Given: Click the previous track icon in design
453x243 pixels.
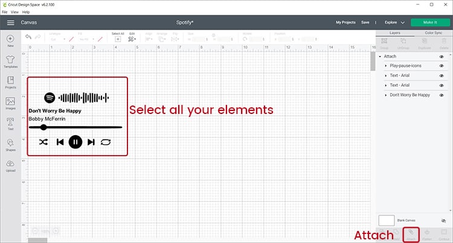Looking at the screenshot, I should pos(60,142).
